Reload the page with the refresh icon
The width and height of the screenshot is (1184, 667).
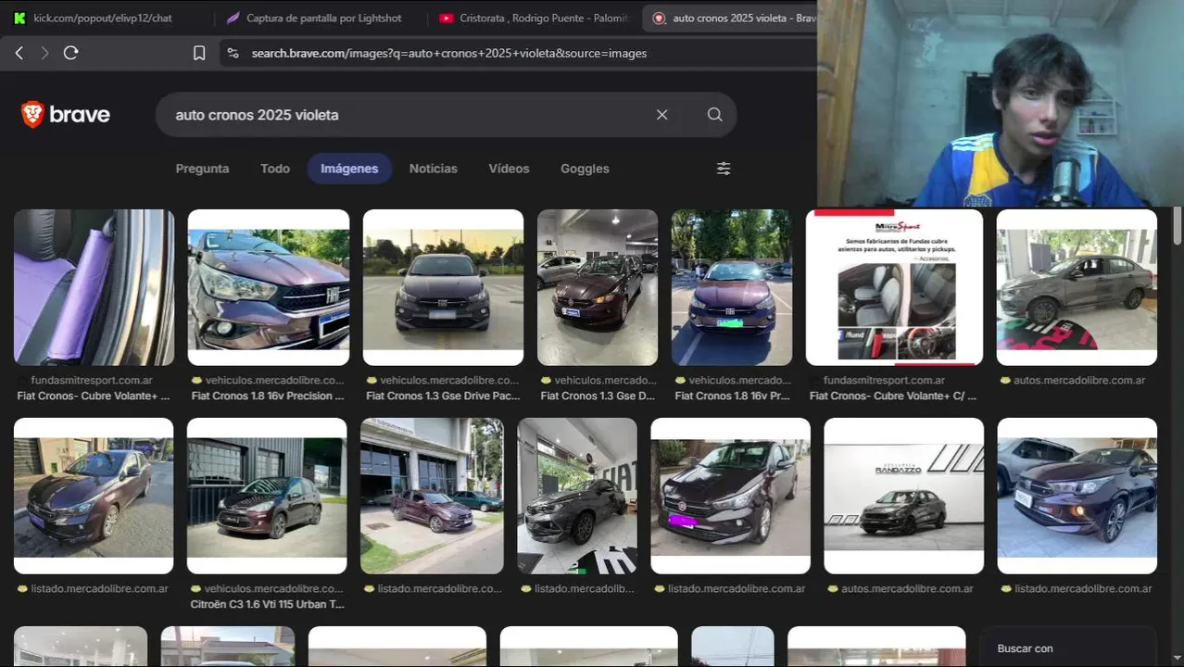[x=70, y=53]
